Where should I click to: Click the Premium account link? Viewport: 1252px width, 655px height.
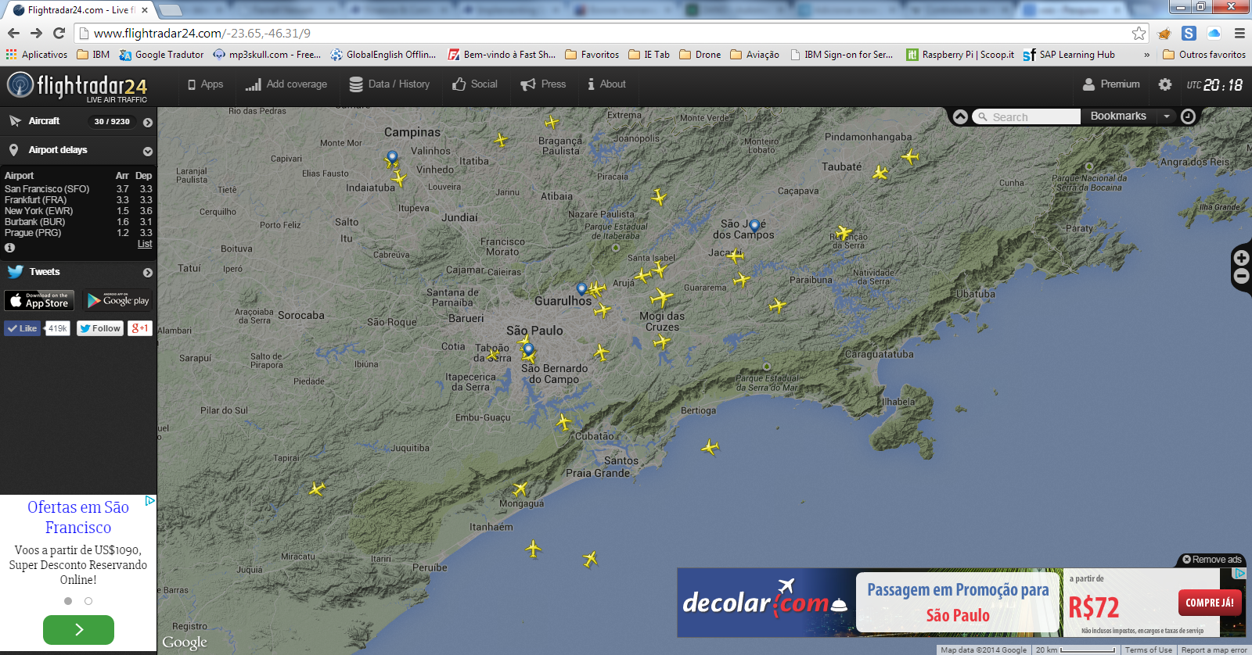[1111, 84]
